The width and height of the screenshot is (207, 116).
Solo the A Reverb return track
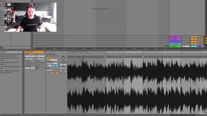tap(198, 37)
